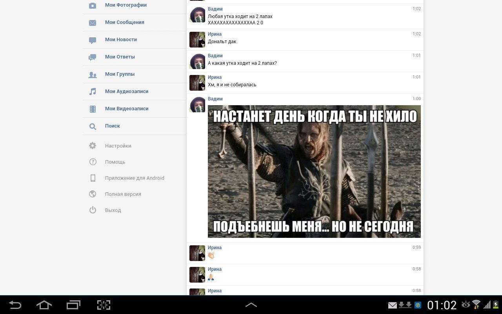Open the Android recent apps button
Image resolution: width=502 pixels, height=314 pixels.
click(x=73, y=305)
